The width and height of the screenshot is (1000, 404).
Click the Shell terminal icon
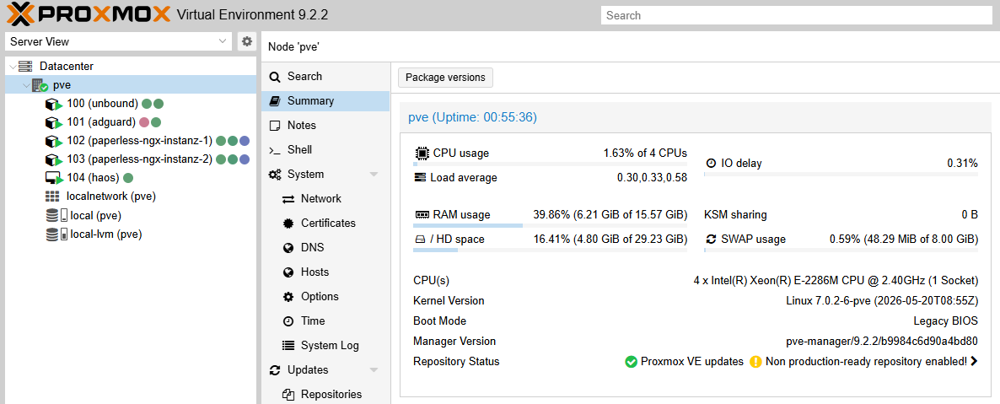coord(275,151)
